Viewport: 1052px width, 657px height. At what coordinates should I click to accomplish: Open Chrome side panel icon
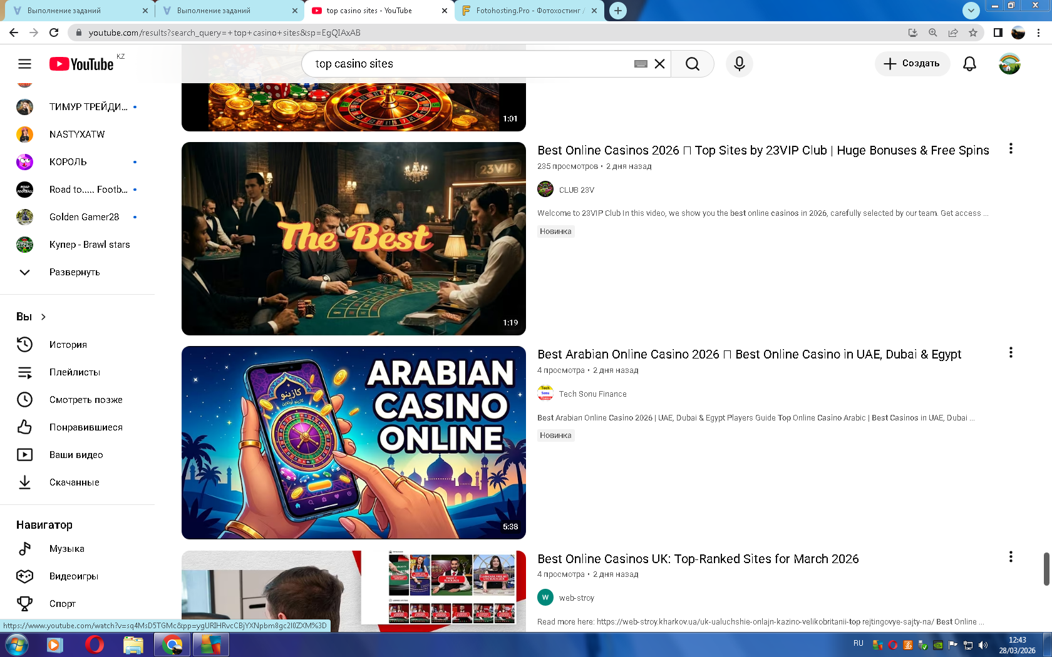pos(998,33)
